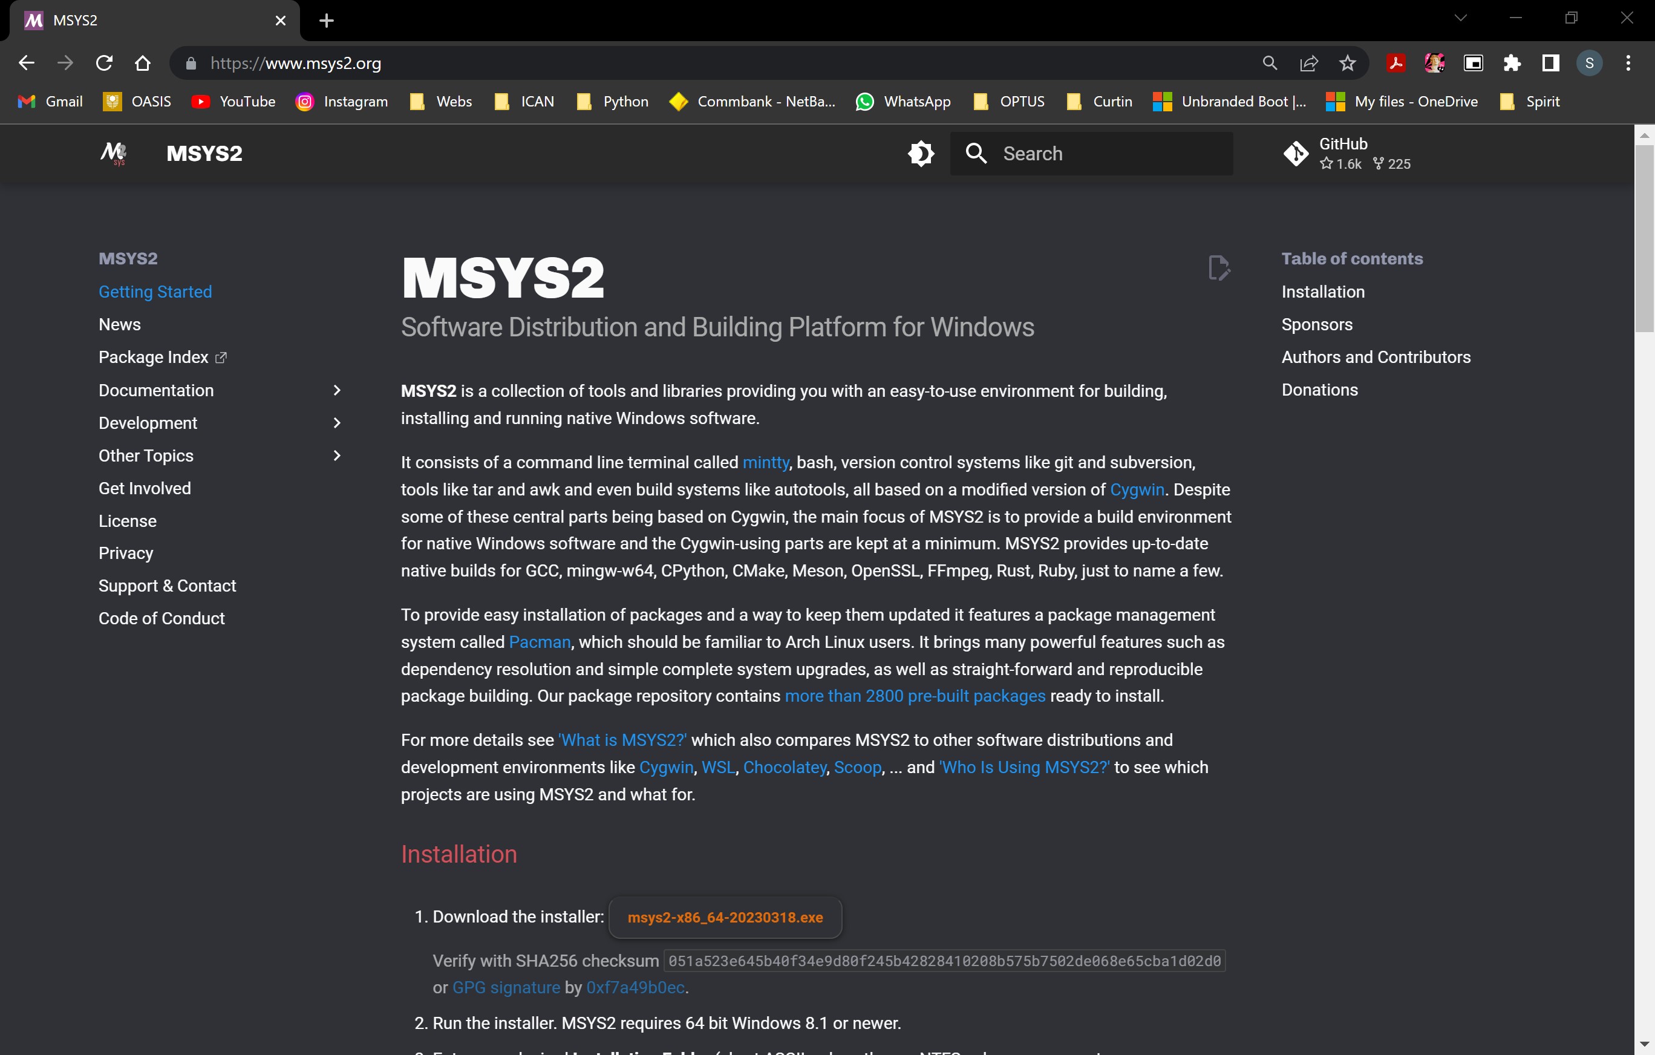Image resolution: width=1655 pixels, height=1055 pixels.
Task: Click the share page icon in address bar
Action: [x=1308, y=64]
